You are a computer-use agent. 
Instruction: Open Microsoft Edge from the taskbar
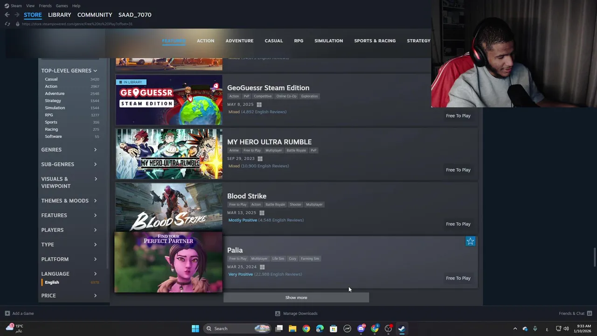click(320, 329)
